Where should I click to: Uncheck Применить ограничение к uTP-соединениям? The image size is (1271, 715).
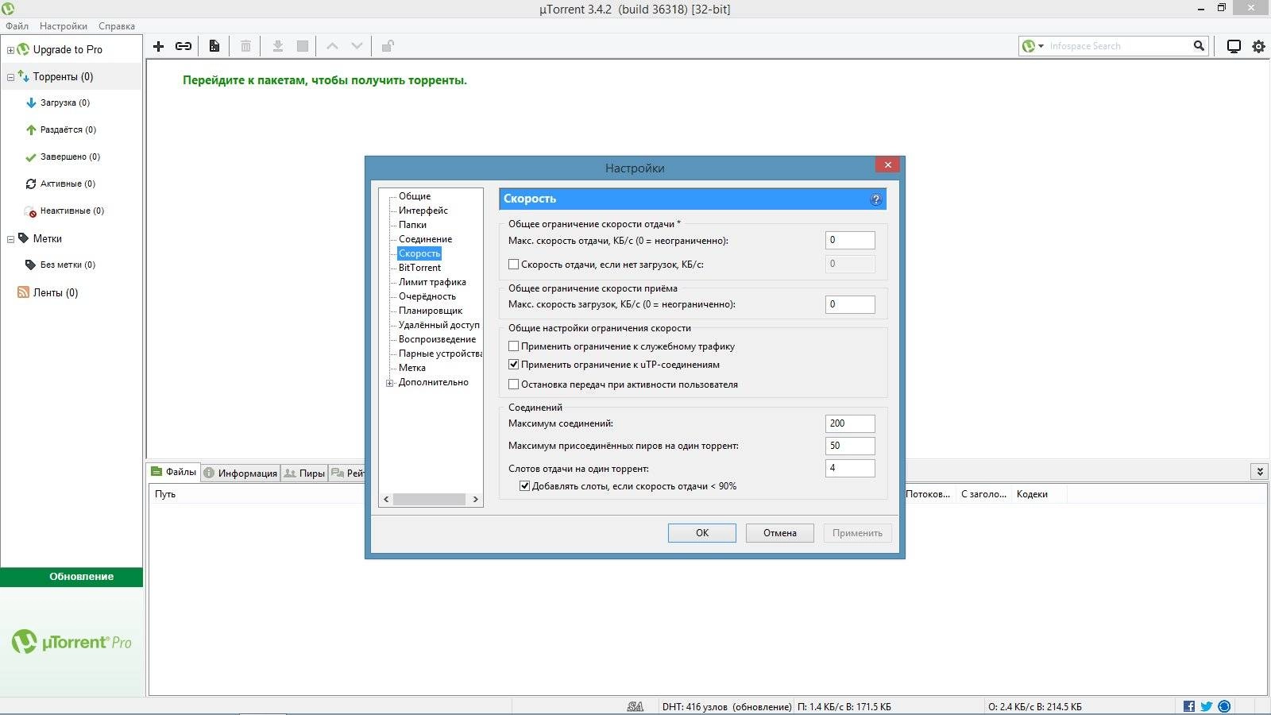click(513, 364)
